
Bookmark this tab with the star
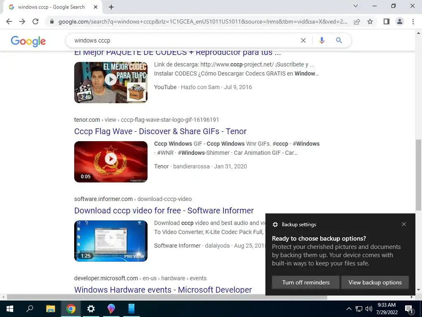[370, 21]
